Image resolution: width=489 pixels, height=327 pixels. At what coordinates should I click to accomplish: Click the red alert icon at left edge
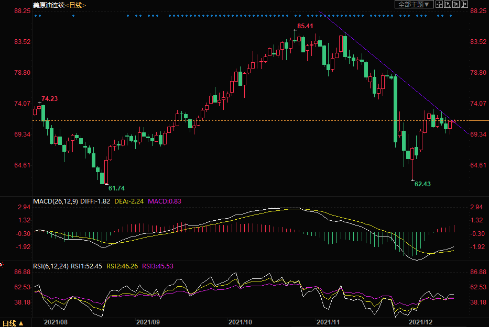click(x=1, y=265)
